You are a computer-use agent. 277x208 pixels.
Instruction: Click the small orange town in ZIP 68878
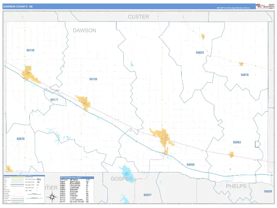pyautogui.click(x=241, y=64)
